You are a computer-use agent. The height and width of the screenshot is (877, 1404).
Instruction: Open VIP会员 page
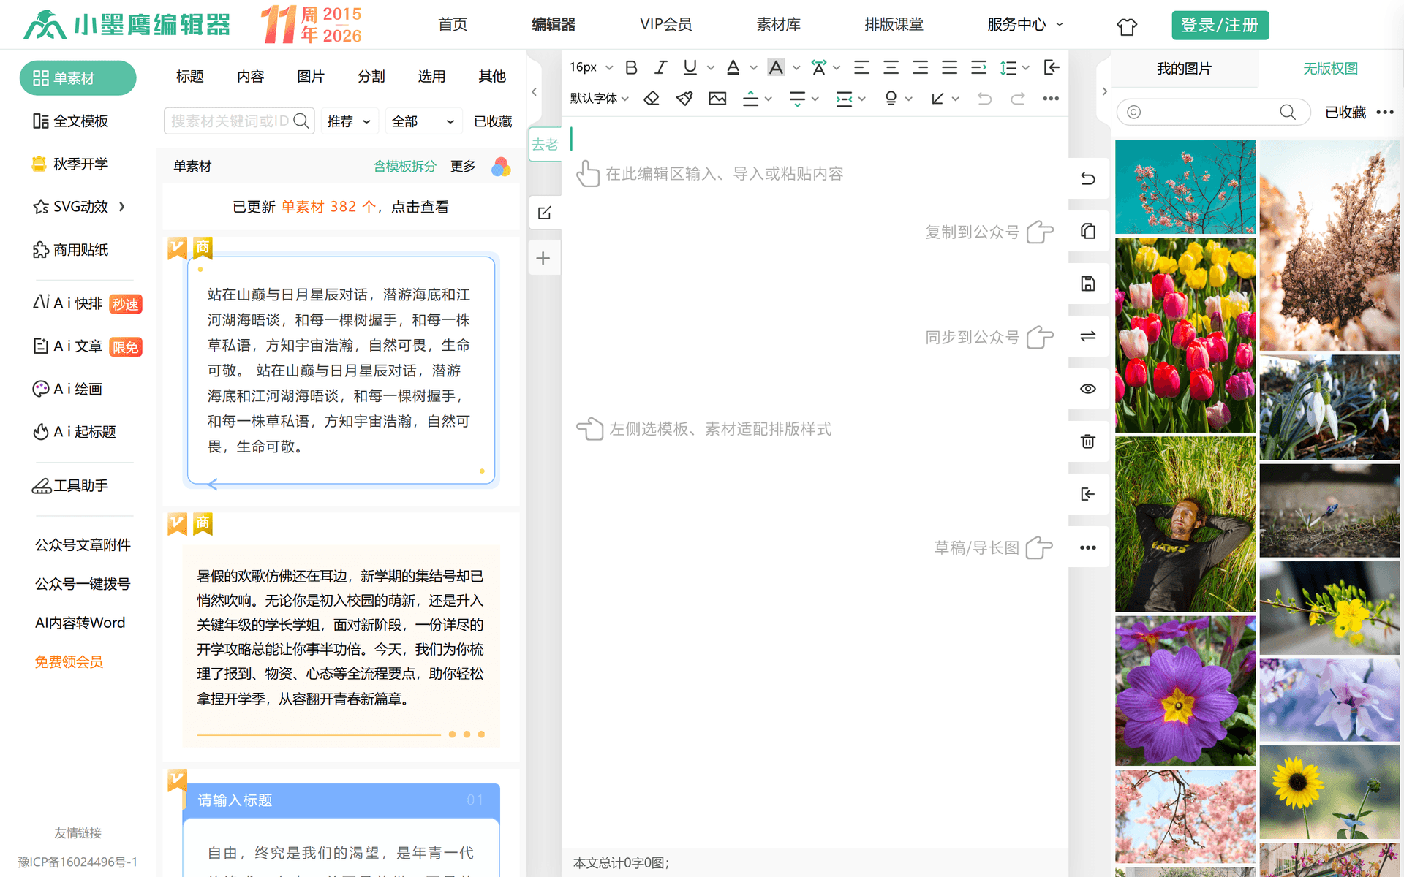(x=665, y=25)
